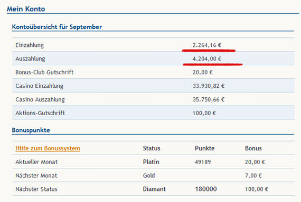301x202 pixels.
Task: Click the amount 2.264,16 €
Action: (x=207, y=45)
